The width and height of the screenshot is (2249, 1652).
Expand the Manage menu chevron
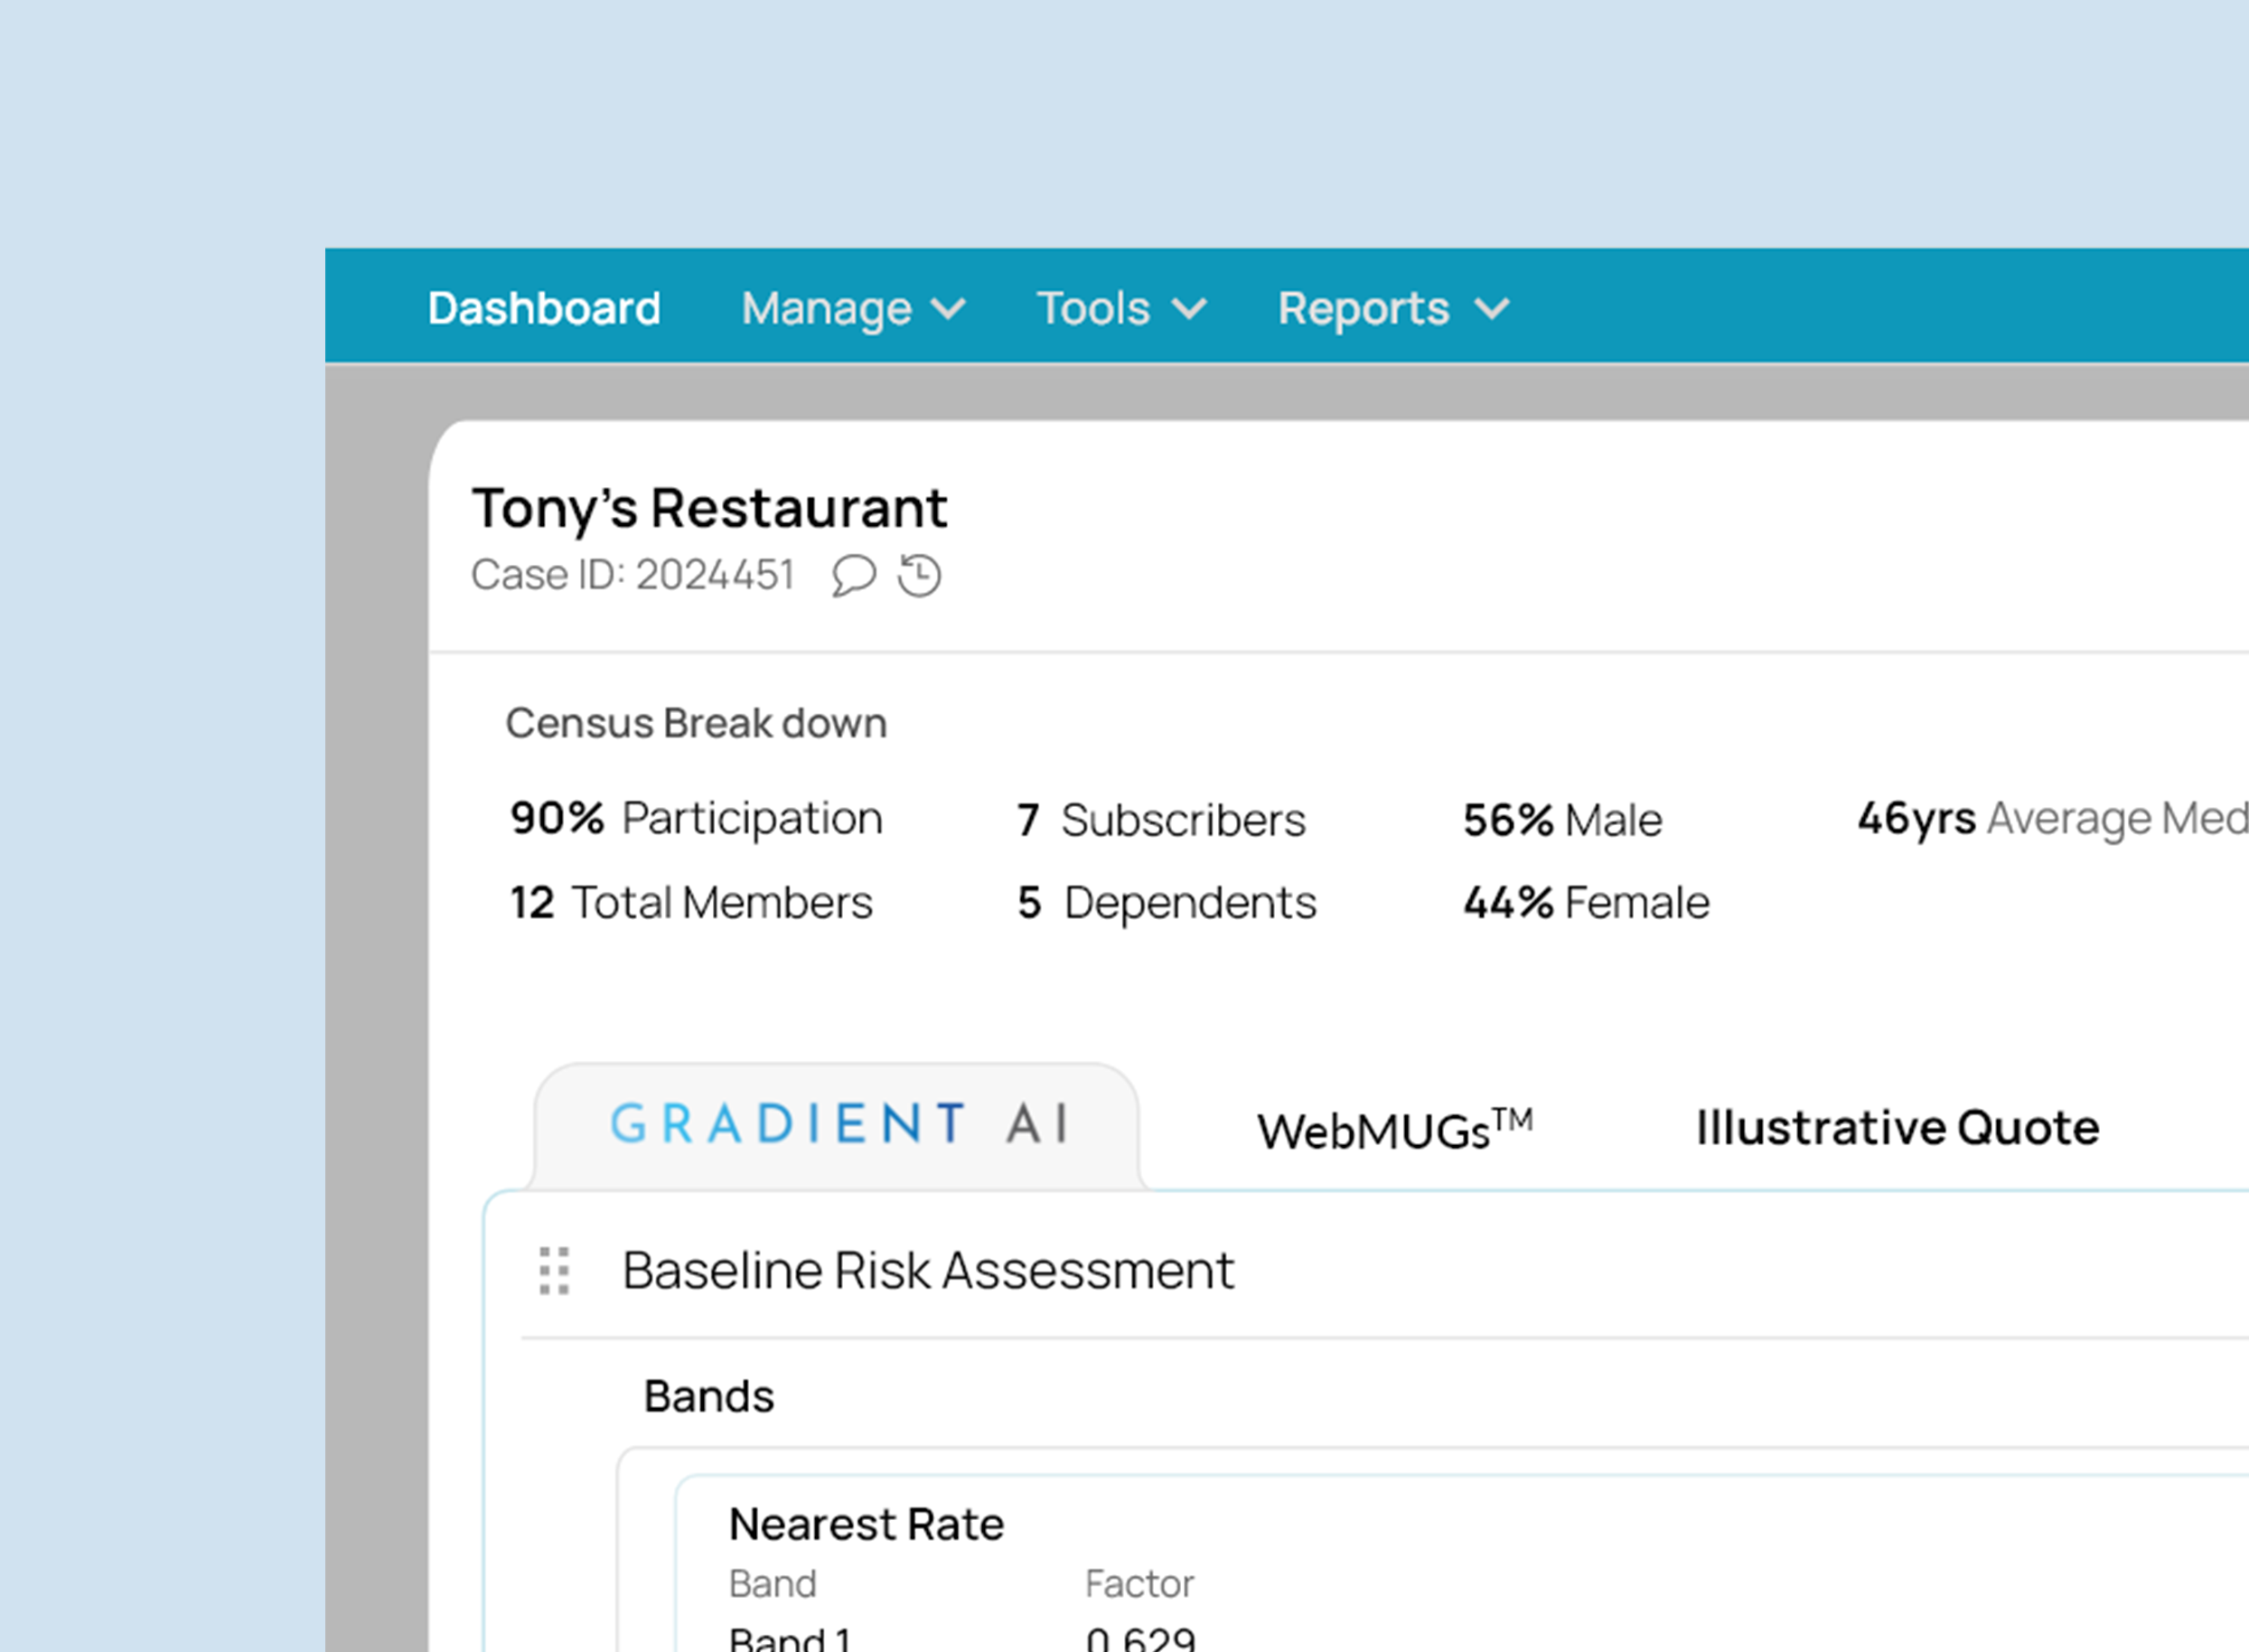click(x=949, y=309)
